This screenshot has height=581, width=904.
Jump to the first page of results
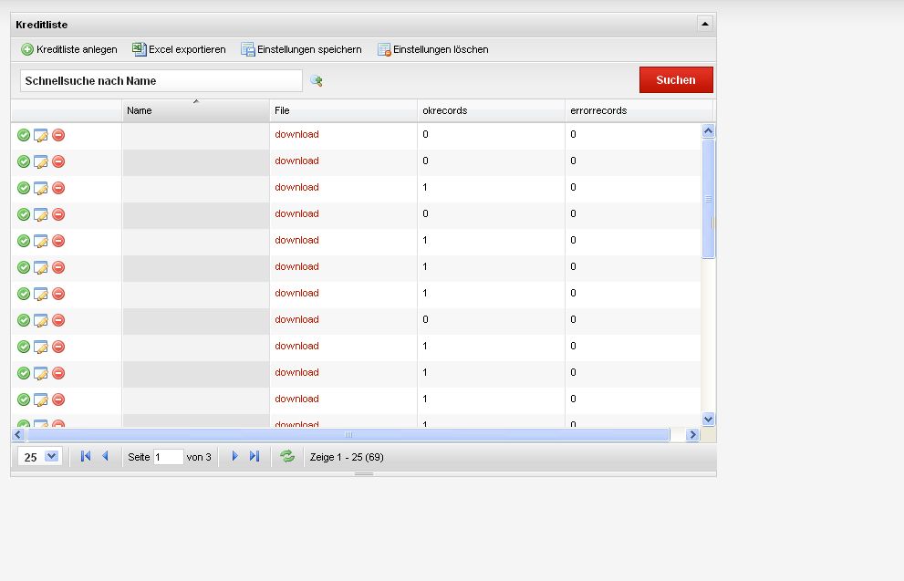click(x=86, y=456)
